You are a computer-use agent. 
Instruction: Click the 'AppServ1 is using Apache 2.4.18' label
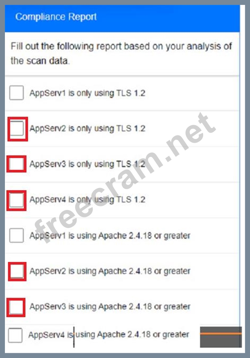(110, 235)
